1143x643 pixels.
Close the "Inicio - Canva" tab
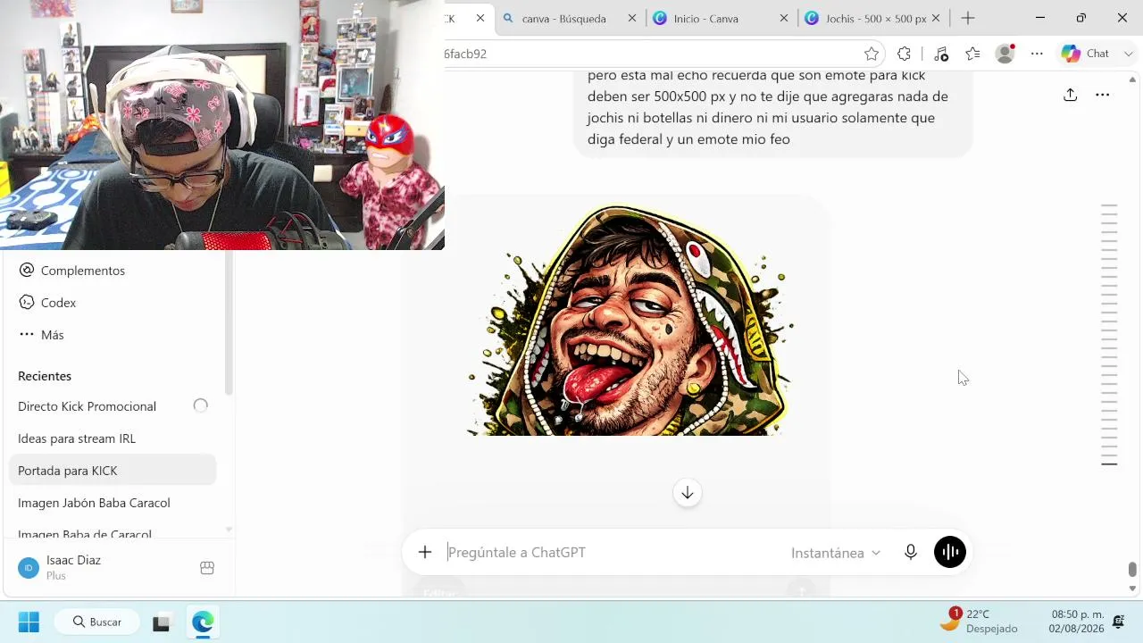[784, 18]
